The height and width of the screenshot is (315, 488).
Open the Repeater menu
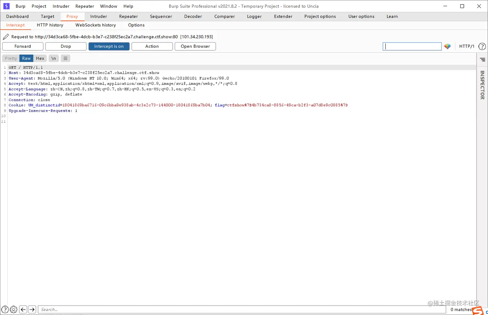pos(85,6)
